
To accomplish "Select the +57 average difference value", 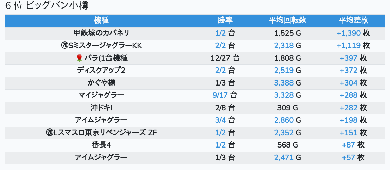I will 348,157.
